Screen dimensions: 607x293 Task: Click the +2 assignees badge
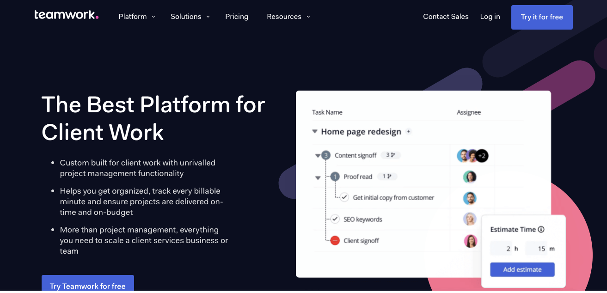(x=482, y=156)
